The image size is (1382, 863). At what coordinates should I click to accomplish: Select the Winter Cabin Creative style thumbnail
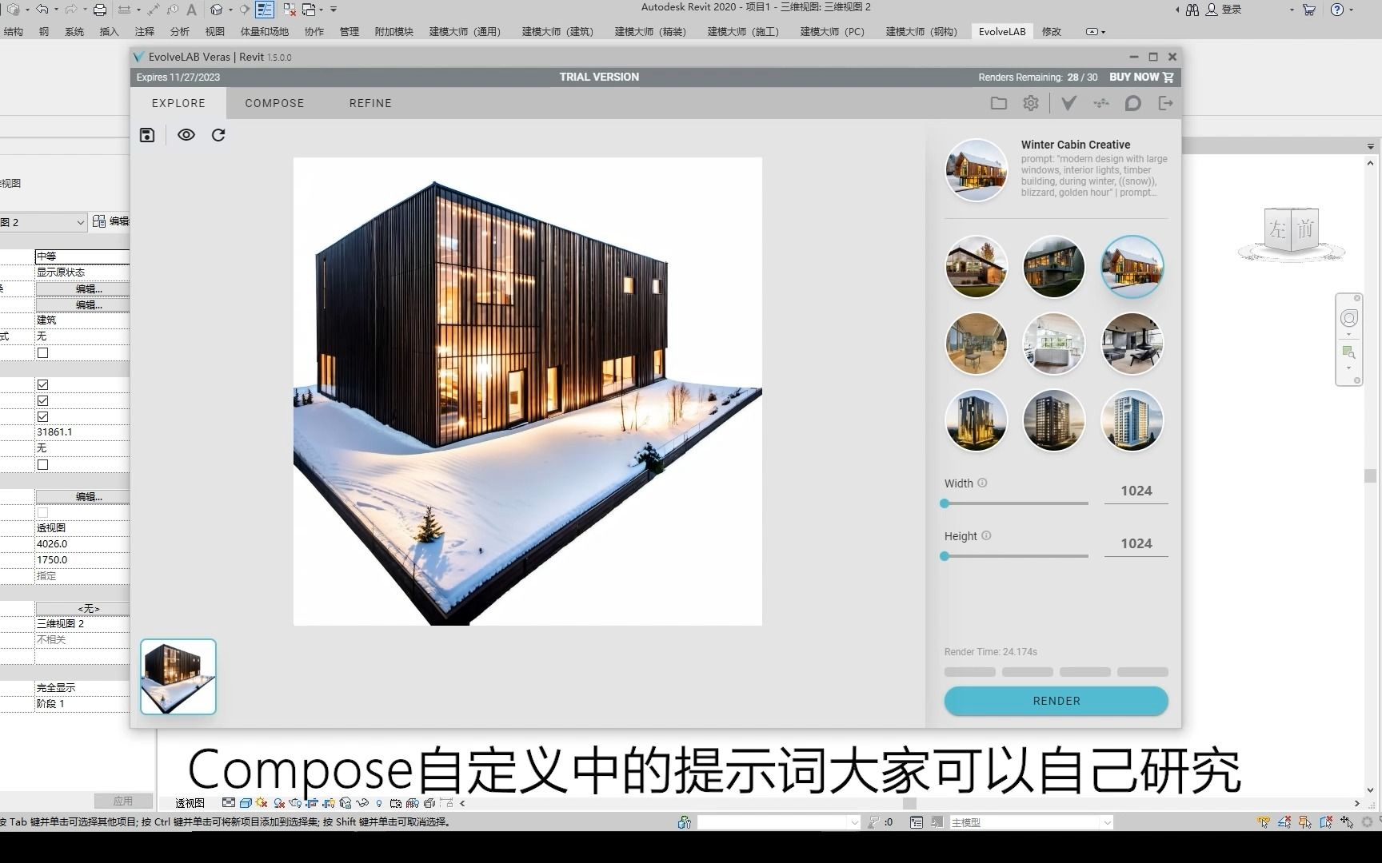click(x=1132, y=266)
